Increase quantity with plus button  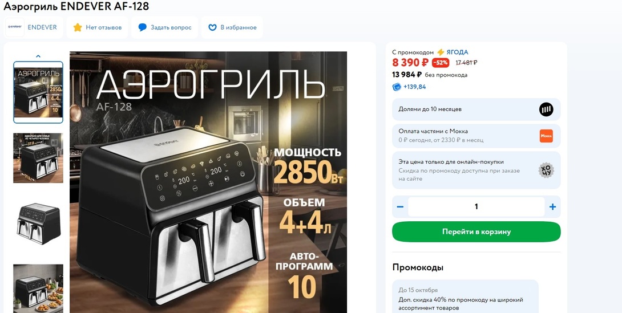[552, 207]
